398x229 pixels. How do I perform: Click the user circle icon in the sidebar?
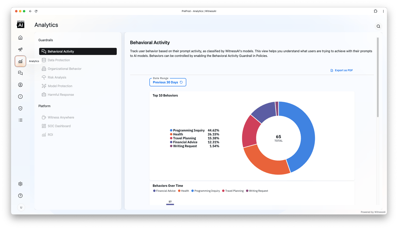point(20,85)
